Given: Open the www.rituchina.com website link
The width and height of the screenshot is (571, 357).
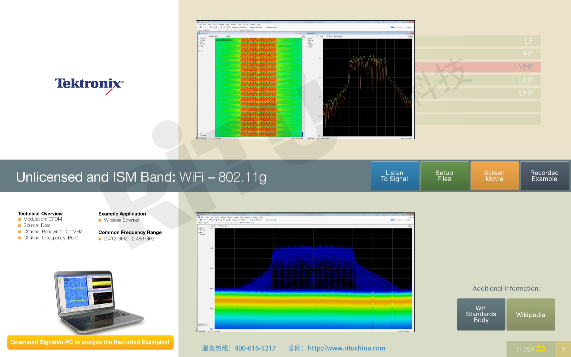Looking at the screenshot, I should (x=346, y=348).
